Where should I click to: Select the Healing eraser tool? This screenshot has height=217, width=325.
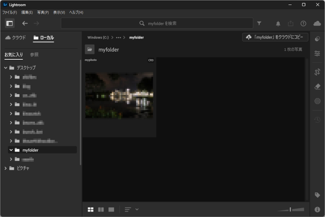coord(317,87)
